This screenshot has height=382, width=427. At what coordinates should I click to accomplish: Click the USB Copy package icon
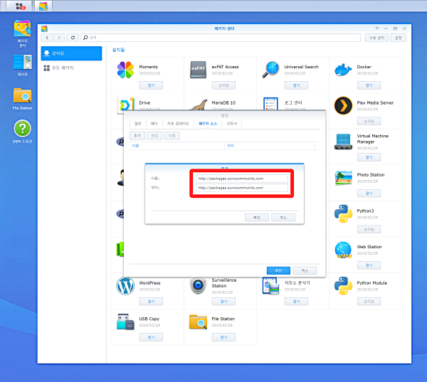pyautogui.click(x=125, y=322)
